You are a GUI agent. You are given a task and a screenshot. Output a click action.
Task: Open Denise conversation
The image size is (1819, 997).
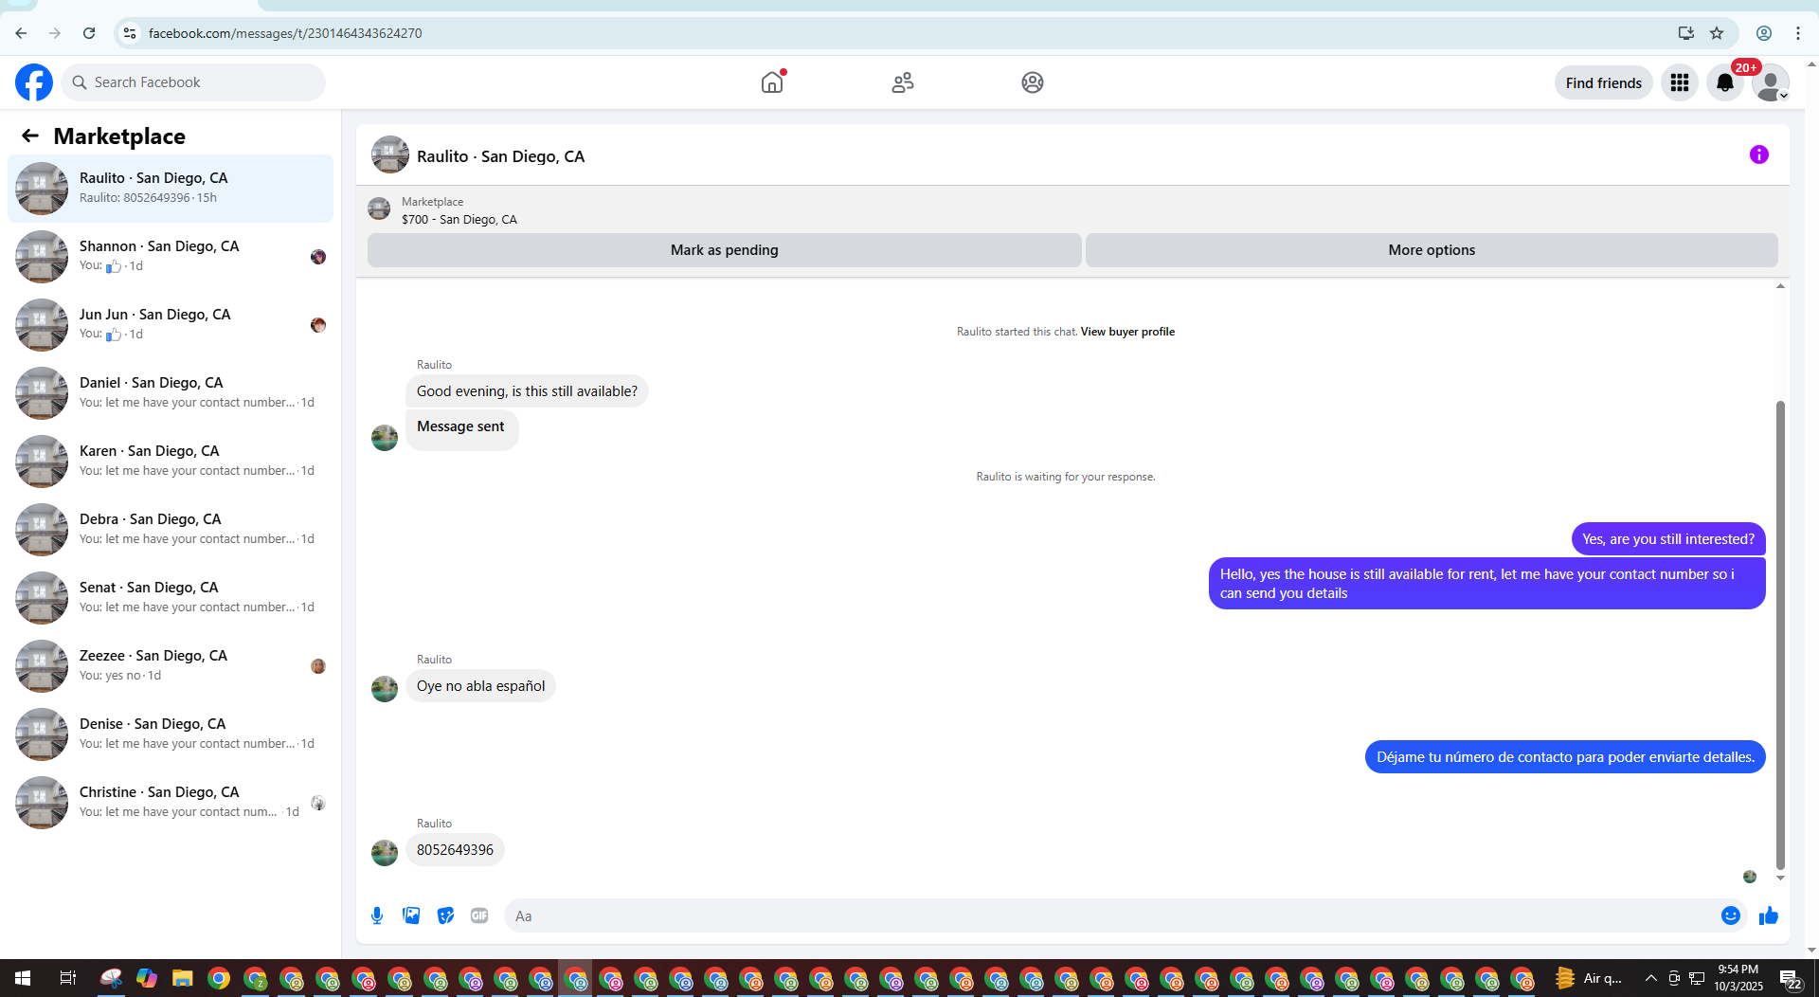point(171,734)
